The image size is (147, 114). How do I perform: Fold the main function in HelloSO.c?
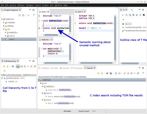coord(42,49)
